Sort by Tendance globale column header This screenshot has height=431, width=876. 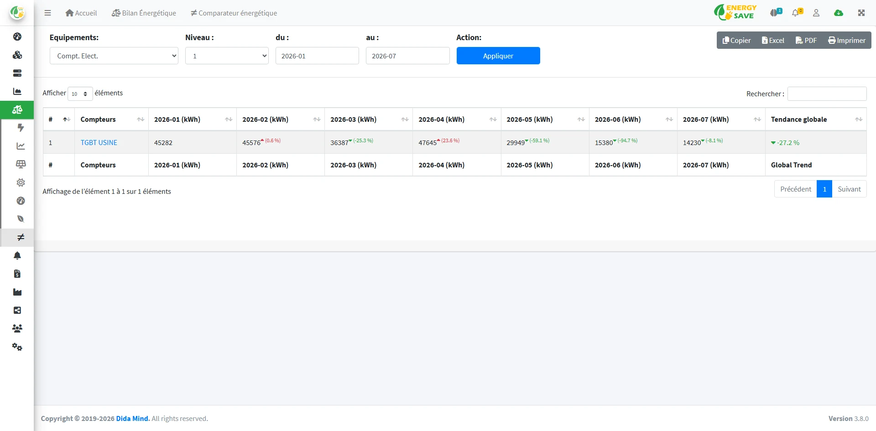pos(816,119)
